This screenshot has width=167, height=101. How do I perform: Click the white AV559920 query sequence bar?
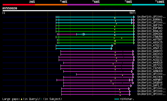[69, 11]
